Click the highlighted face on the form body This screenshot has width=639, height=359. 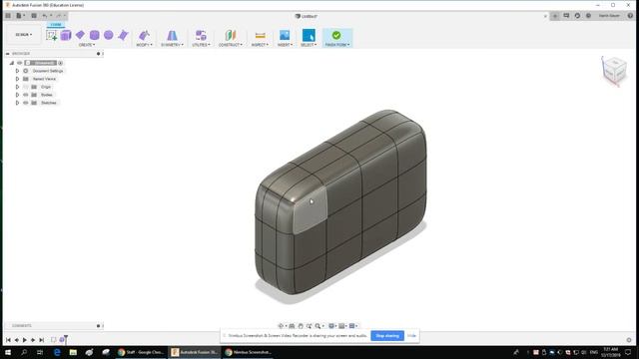point(311,211)
